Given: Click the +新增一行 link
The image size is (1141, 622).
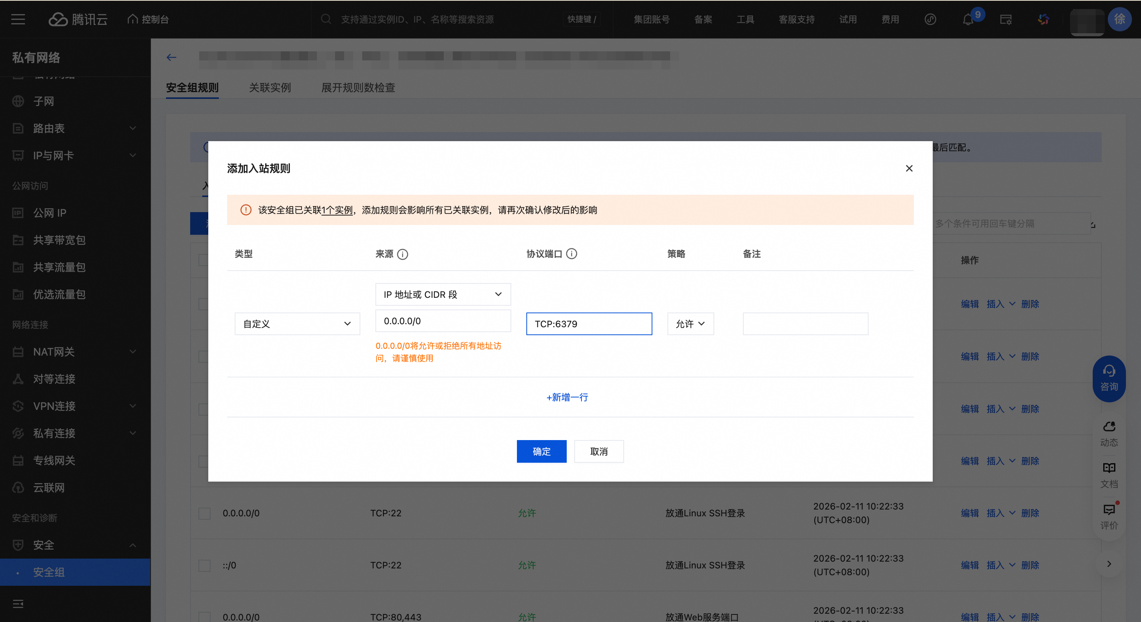Looking at the screenshot, I should pos(567,397).
